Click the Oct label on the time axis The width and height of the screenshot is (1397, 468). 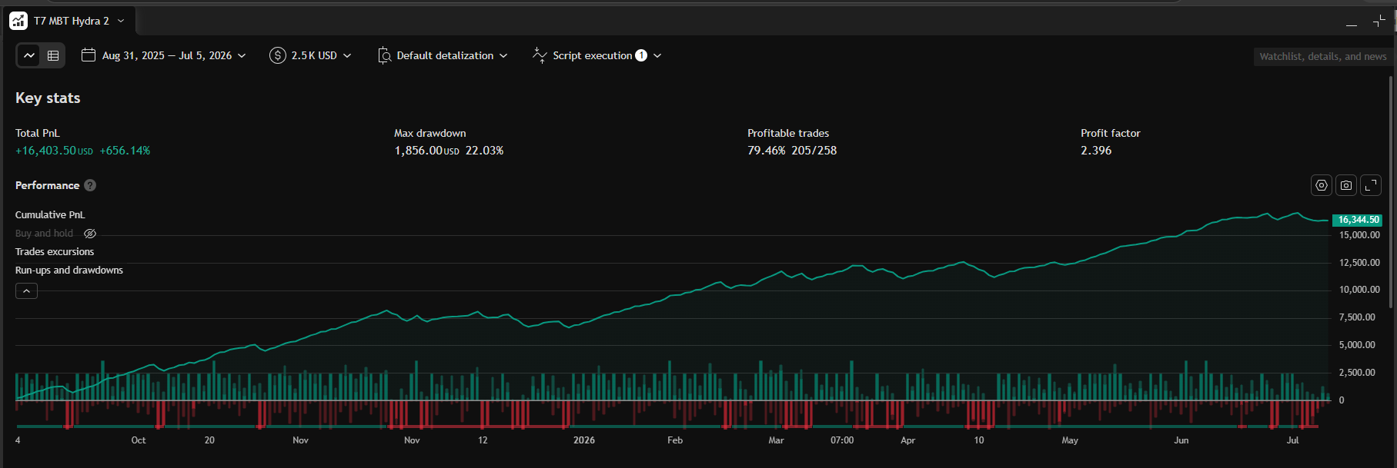pyautogui.click(x=139, y=440)
